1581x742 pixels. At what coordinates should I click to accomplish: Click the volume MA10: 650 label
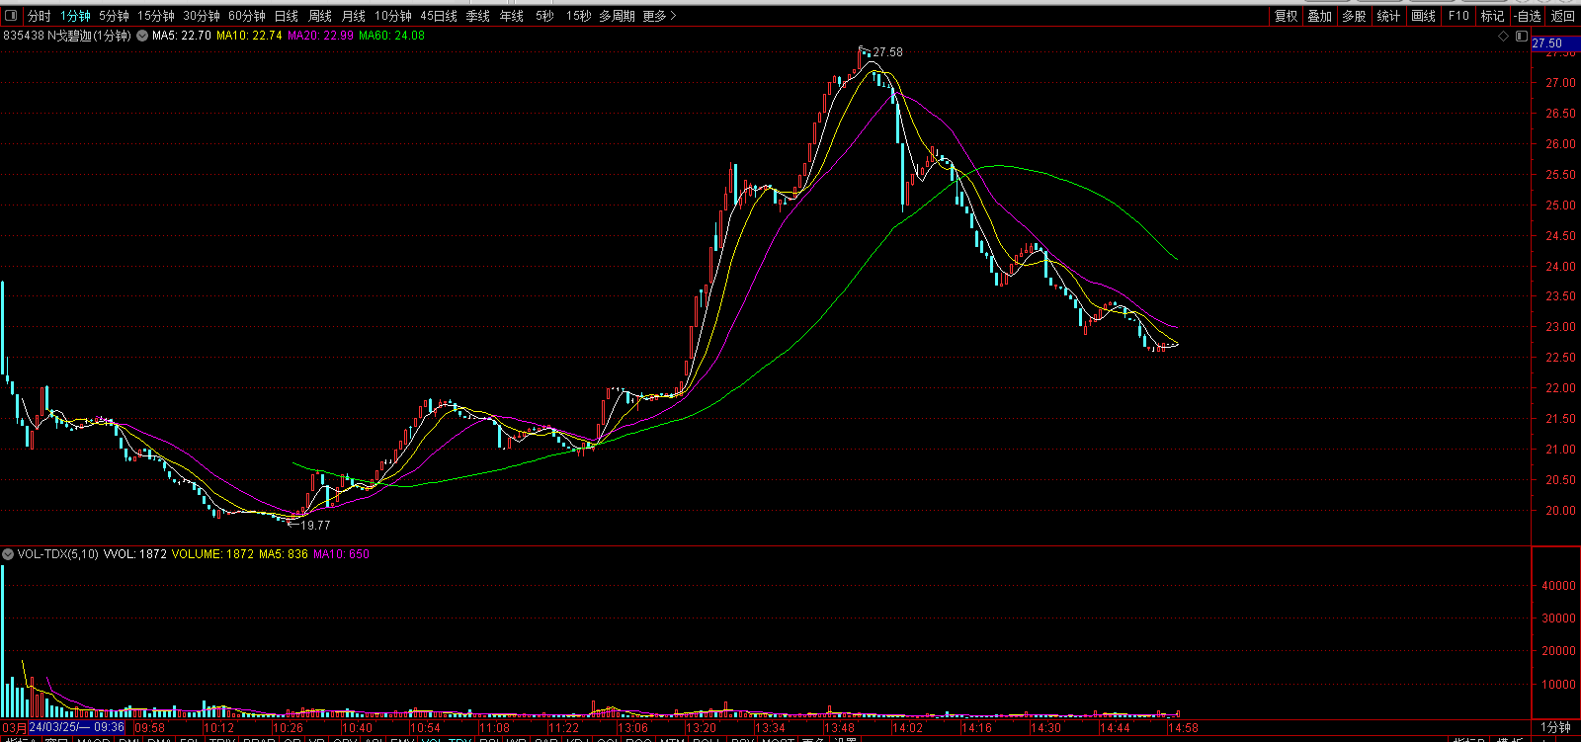pos(341,554)
